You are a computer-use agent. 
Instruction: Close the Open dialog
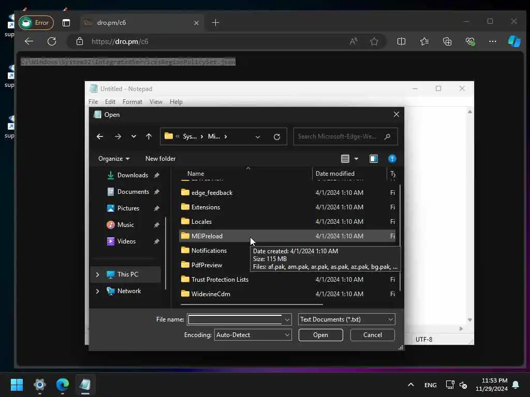pyautogui.click(x=396, y=114)
